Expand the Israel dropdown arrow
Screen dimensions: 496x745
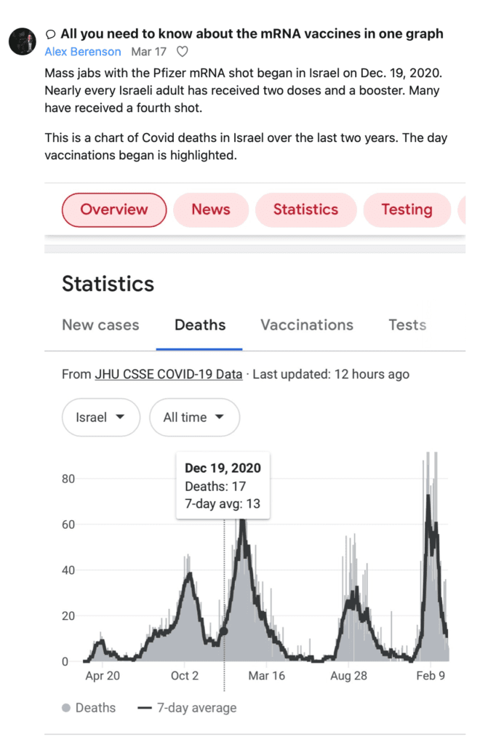coord(120,417)
